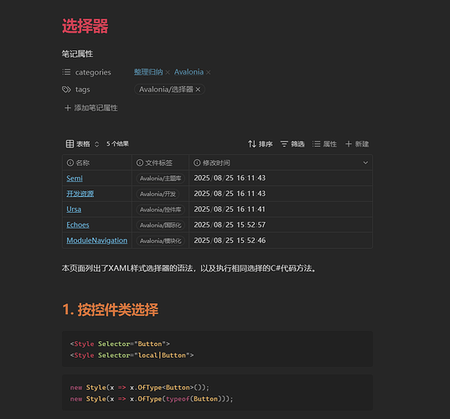The image size is (450, 419).
Task: Remove the Avalonia category
Action: [209, 72]
